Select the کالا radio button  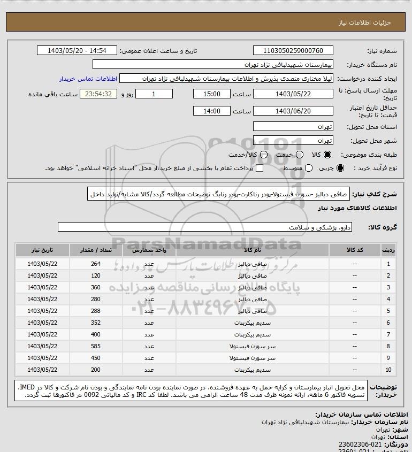(327, 155)
